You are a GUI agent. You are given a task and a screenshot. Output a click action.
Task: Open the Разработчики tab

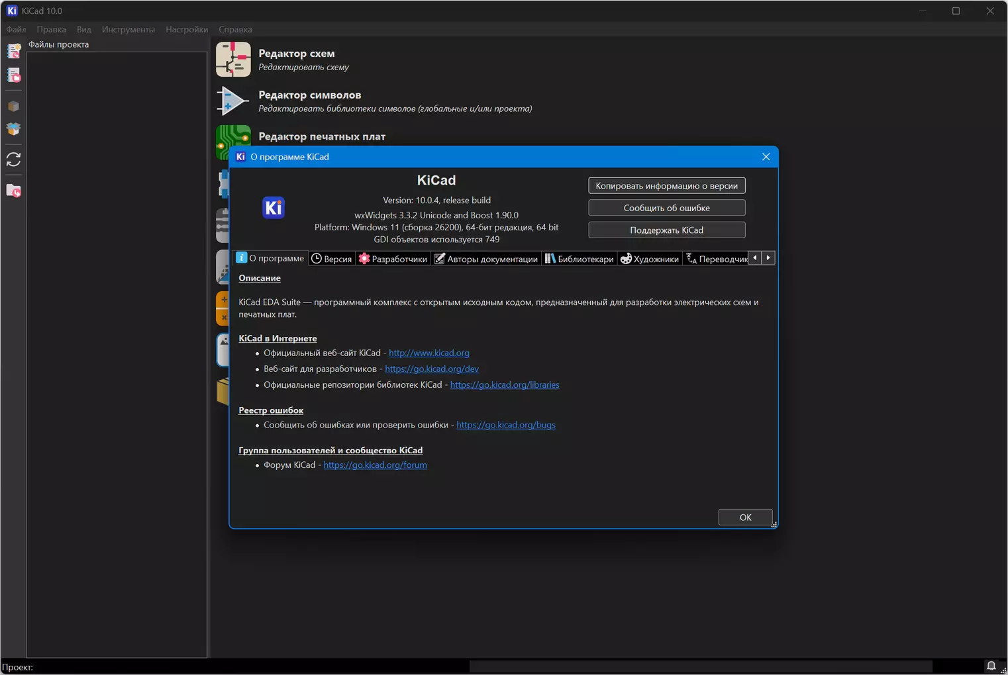pyautogui.click(x=393, y=259)
